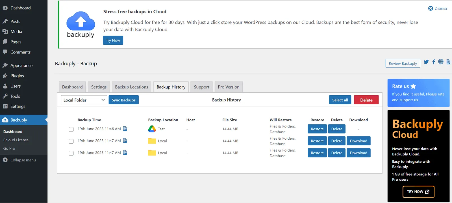Click the Dismiss link text
This screenshot has height=203, width=452.
click(x=441, y=8)
